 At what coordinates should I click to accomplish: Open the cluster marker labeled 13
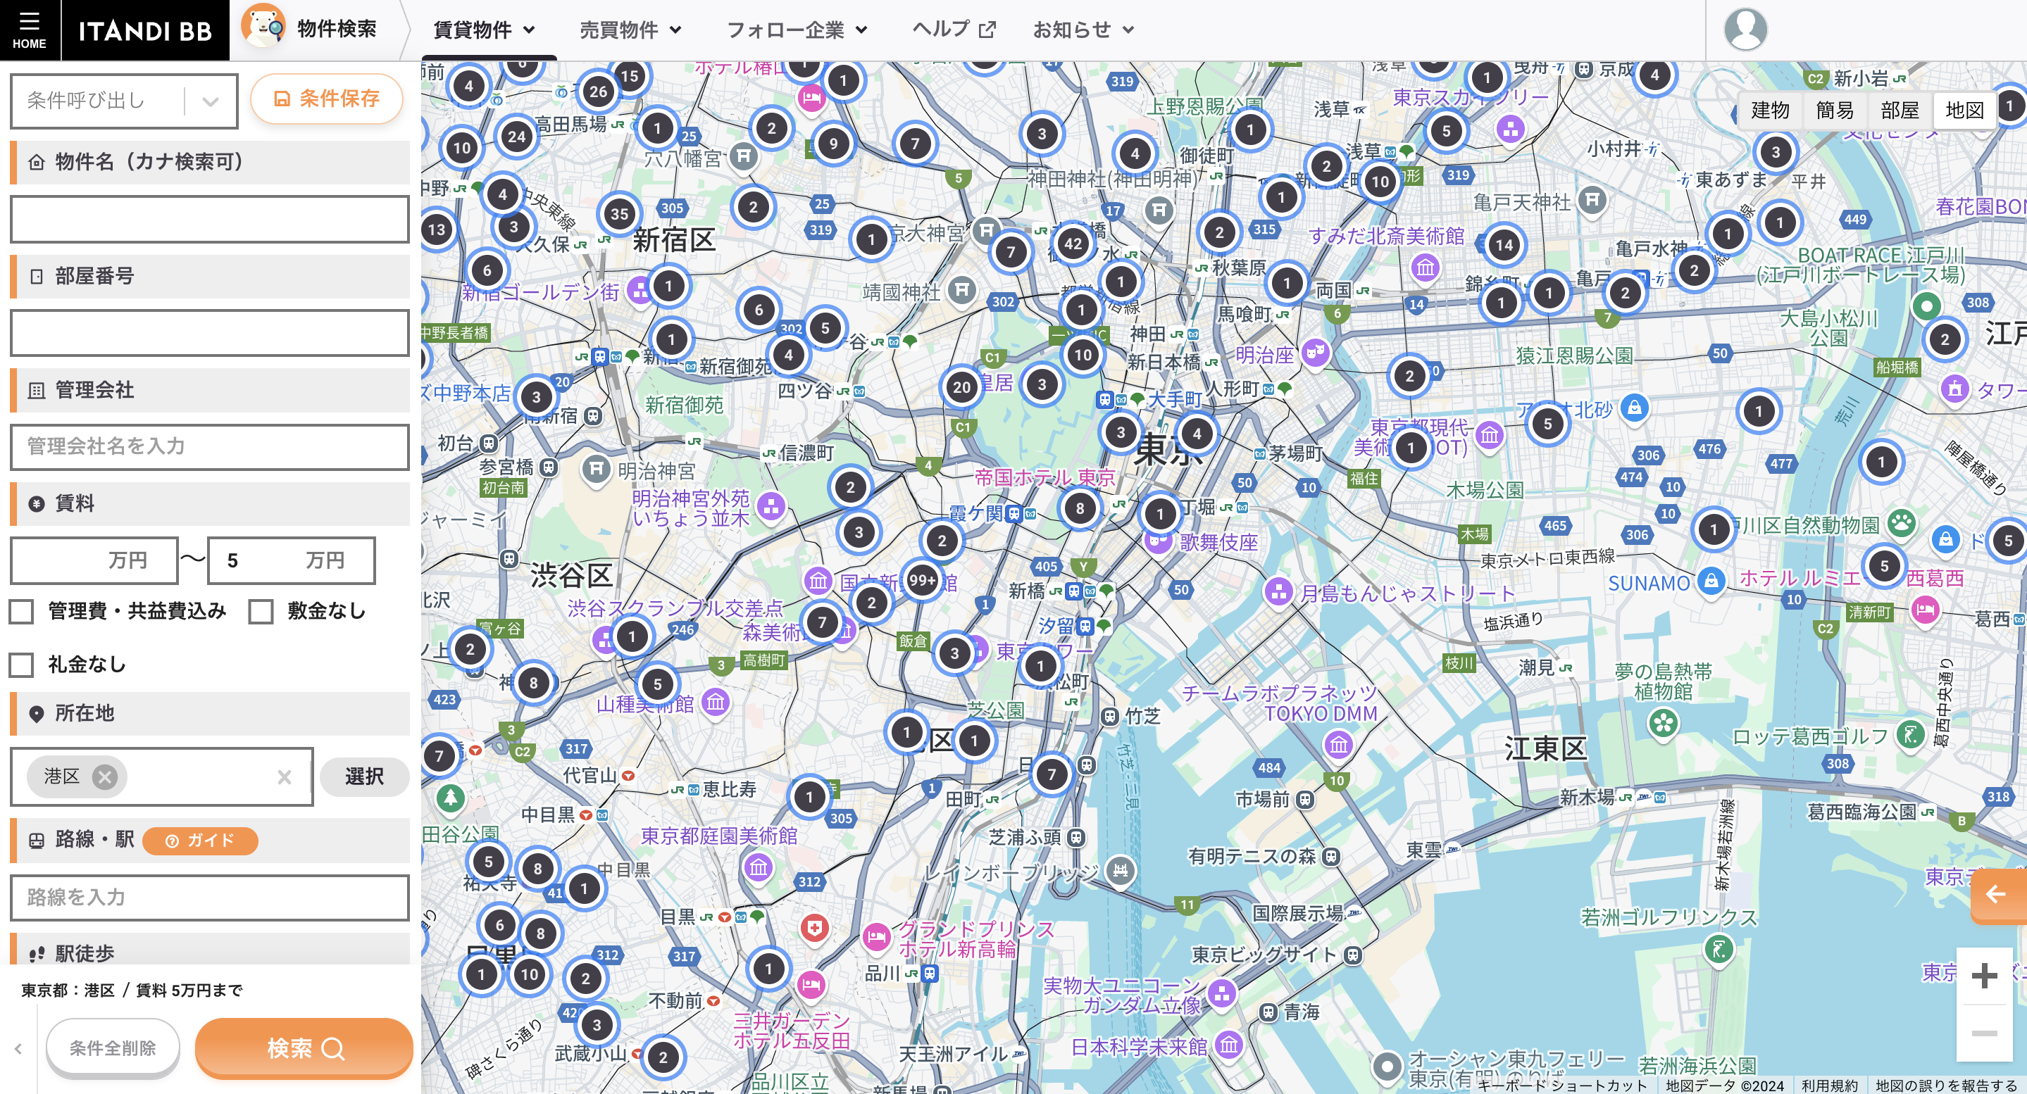[x=437, y=230]
